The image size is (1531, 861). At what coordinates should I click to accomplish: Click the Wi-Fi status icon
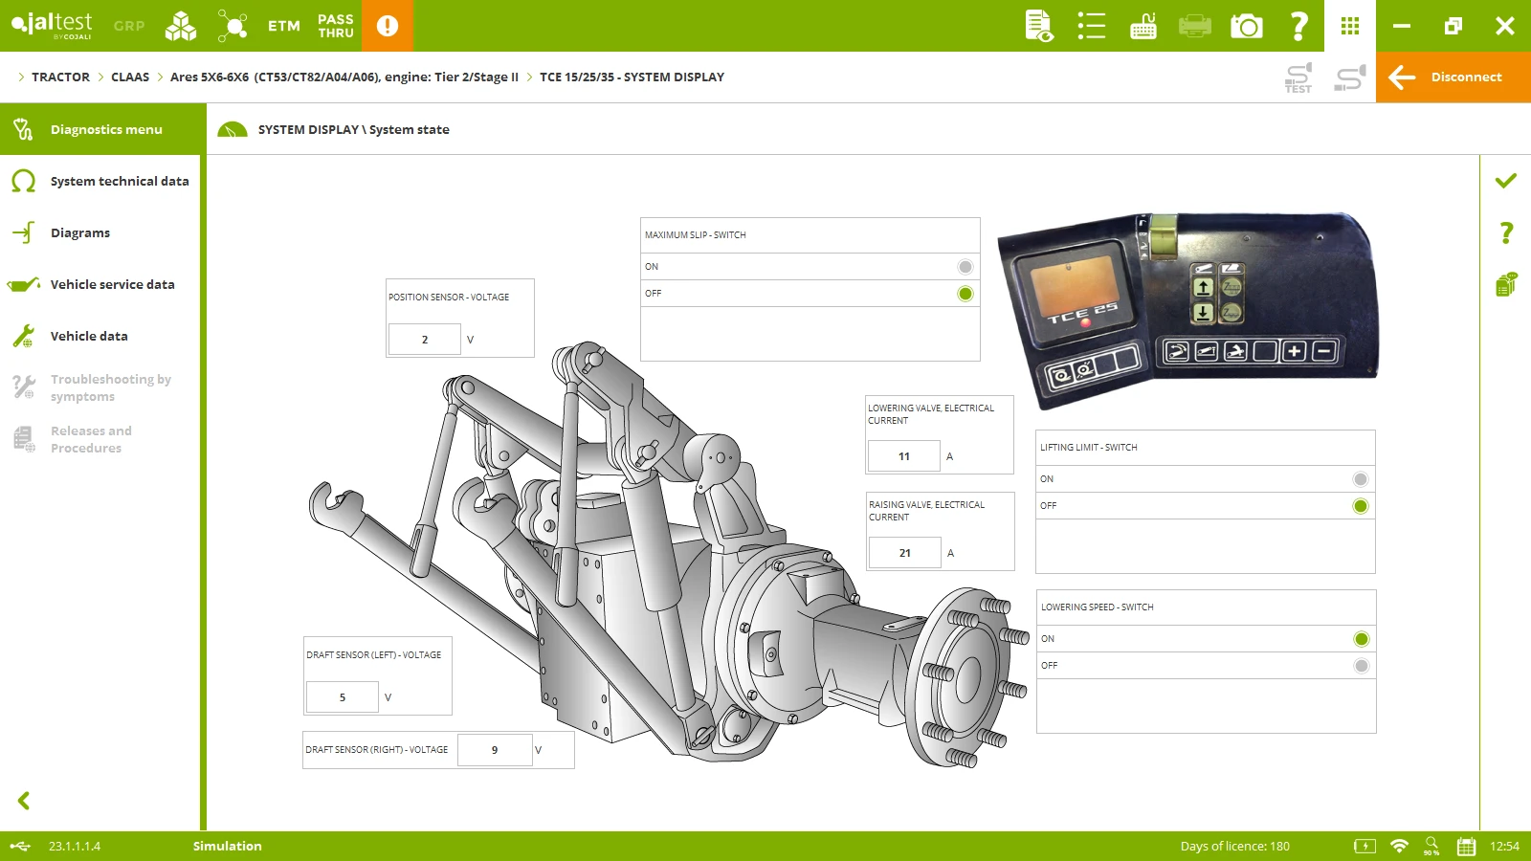click(1399, 846)
